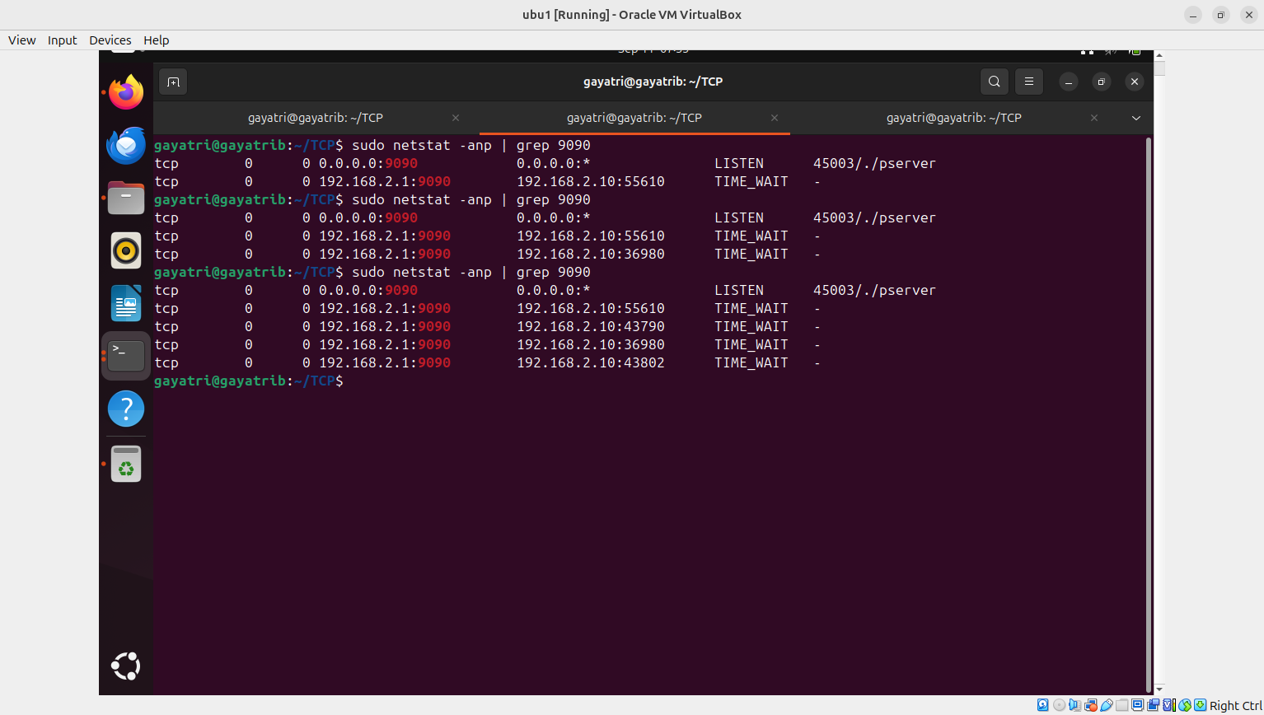The height and width of the screenshot is (715, 1264).
Task: Click the Terminal icon in the dock
Action: tap(126, 356)
